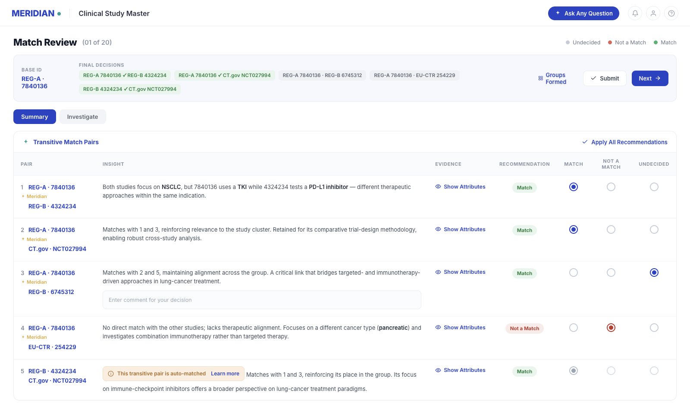Image resolution: width=690 pixels, height=415 pixels.
Task: Click decision chip REG-B 4324234 ✓ CT.gov NCT027994
Action: pos(130,89)
